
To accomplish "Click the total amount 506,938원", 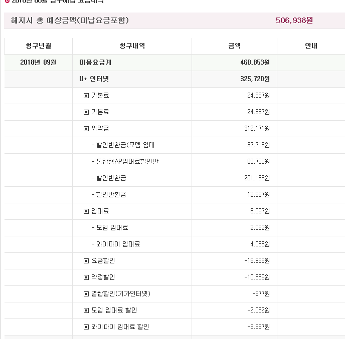I will [x=294, y=21].
